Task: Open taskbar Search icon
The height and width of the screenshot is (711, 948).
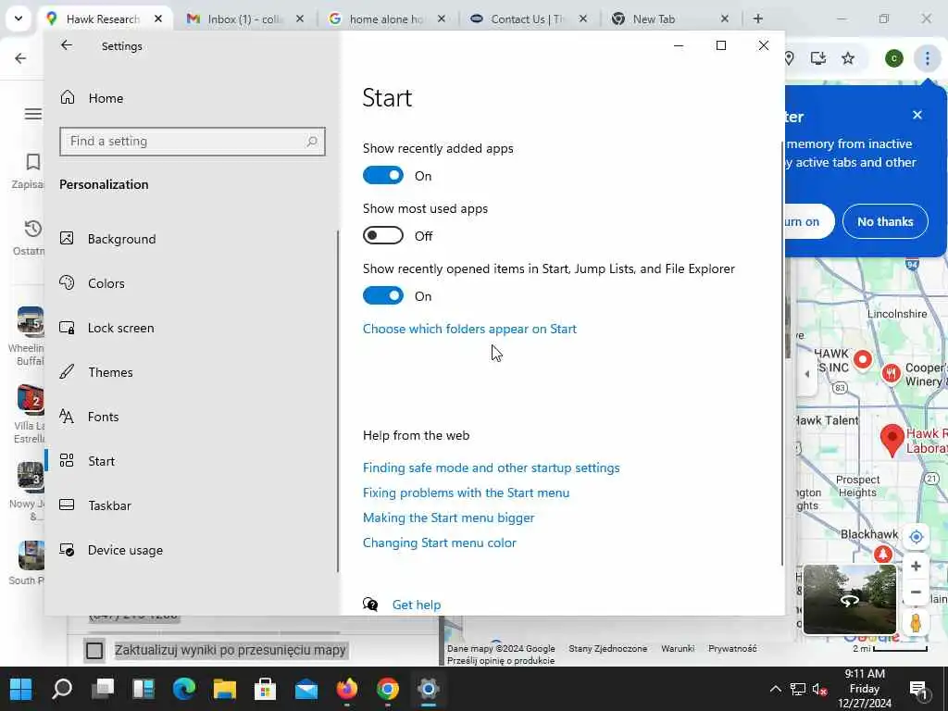Action: (x=62, y=689)
